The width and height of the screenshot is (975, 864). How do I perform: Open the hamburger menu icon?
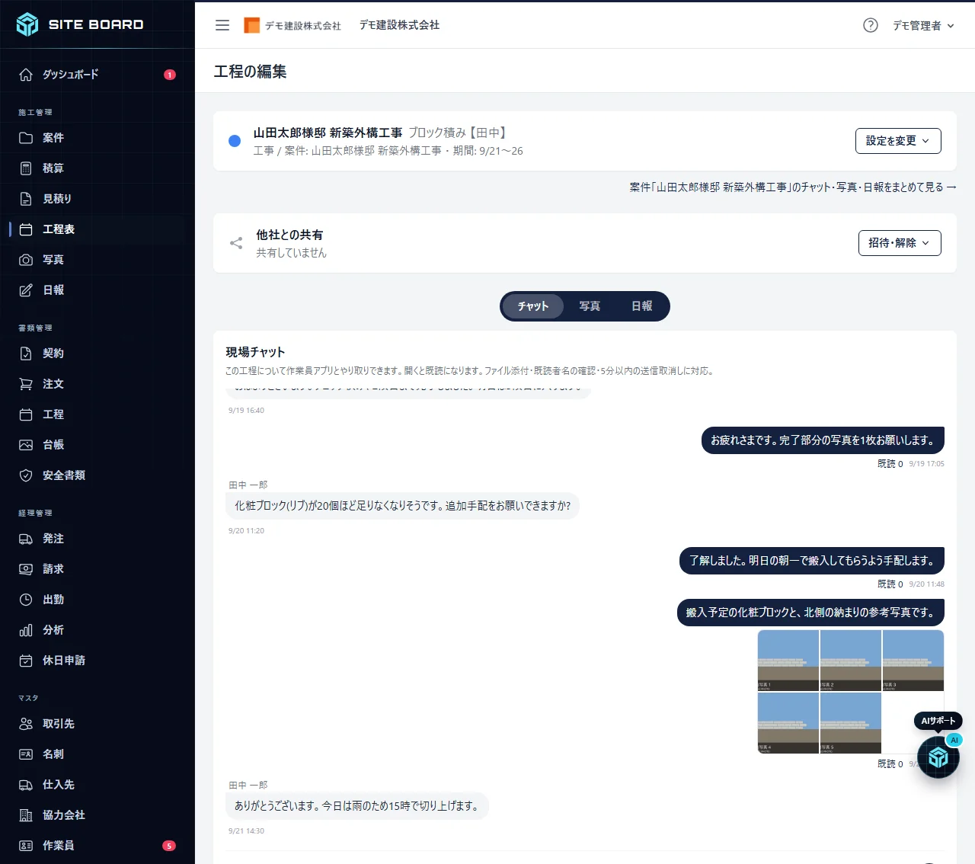coord(222,25)
